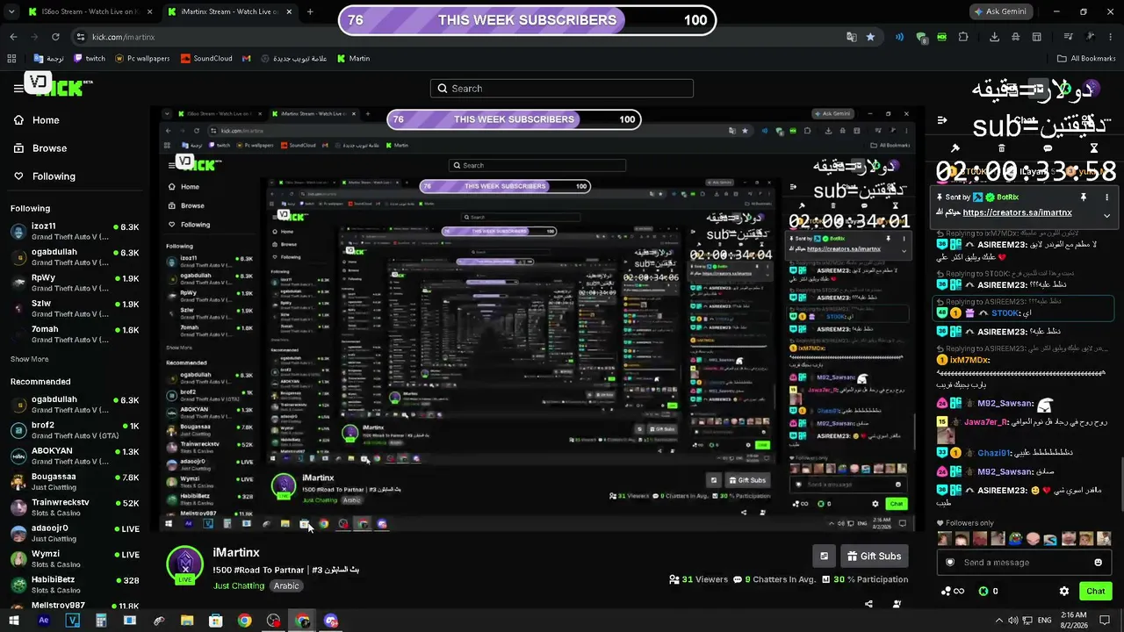Open iMartinx channel name link
The image size is (1124, 632).
[x=236, y=552]
